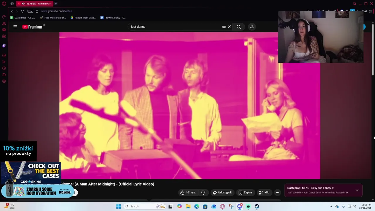
Task: Open the Prawo Liberty bookmark
Action: pyautogui.click(x=113, y=18)
